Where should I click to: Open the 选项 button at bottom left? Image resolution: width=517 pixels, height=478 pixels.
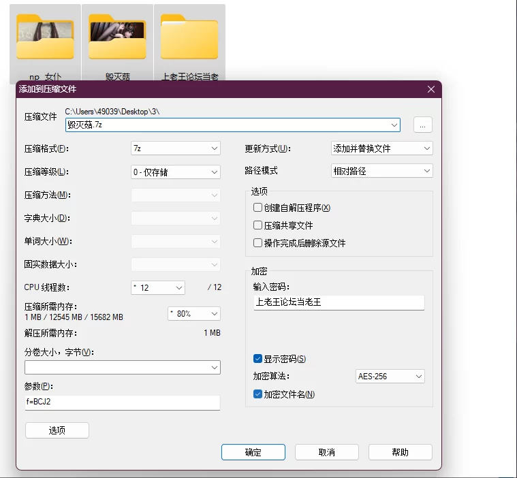point(57,430)
